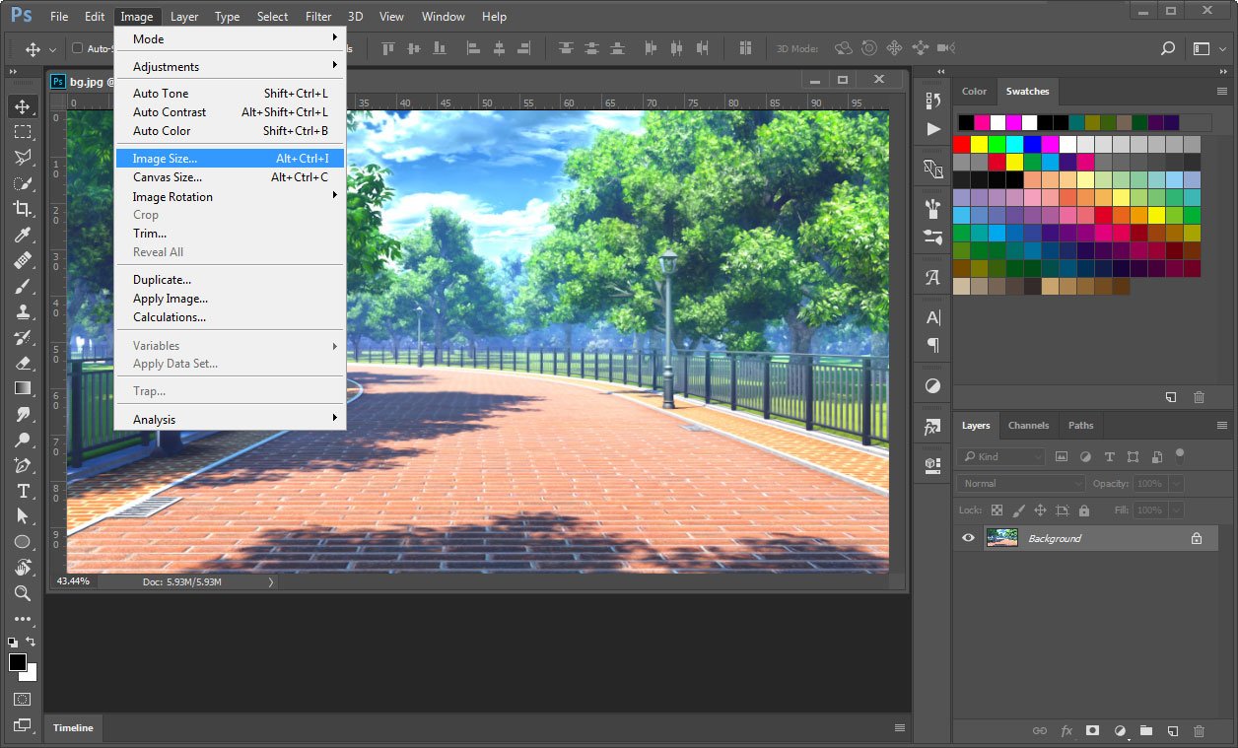Toggle filter for type layers
The image size is (1238, 748).
tap(1109, 456)
